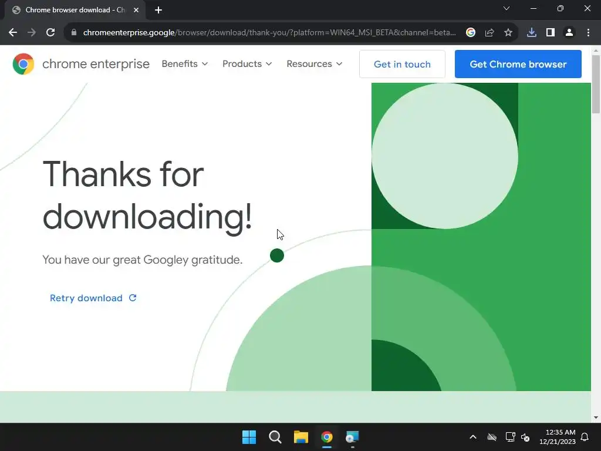This screenshot has width=601, height=451.
Task: Bookmark this tab with the star icon
Action: click(508, 33)
